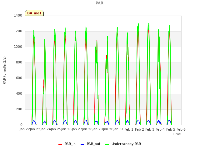Select the PAR (umol/m2/s) y-axis label

pyautogui.click(x=4, y=70)
